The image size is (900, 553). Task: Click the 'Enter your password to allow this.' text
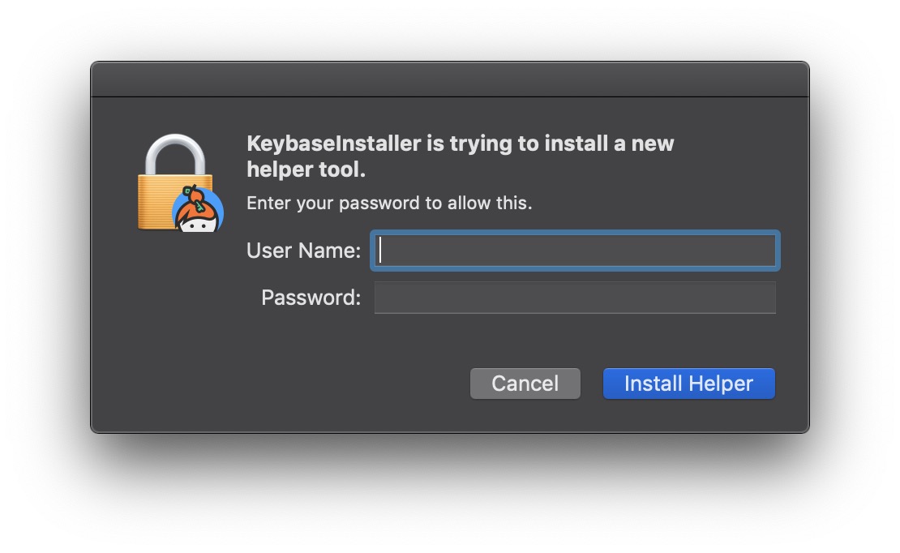[x=389, y=204]
